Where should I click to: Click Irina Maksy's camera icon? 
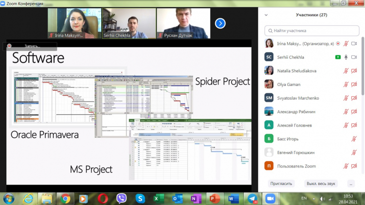354,44
